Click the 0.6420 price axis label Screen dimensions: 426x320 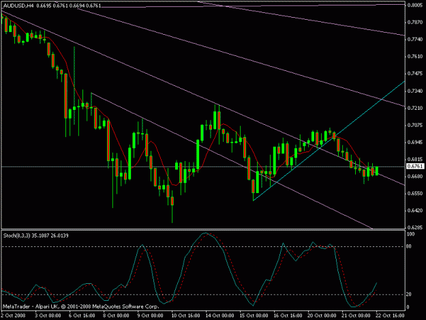[x=415, y=211]
